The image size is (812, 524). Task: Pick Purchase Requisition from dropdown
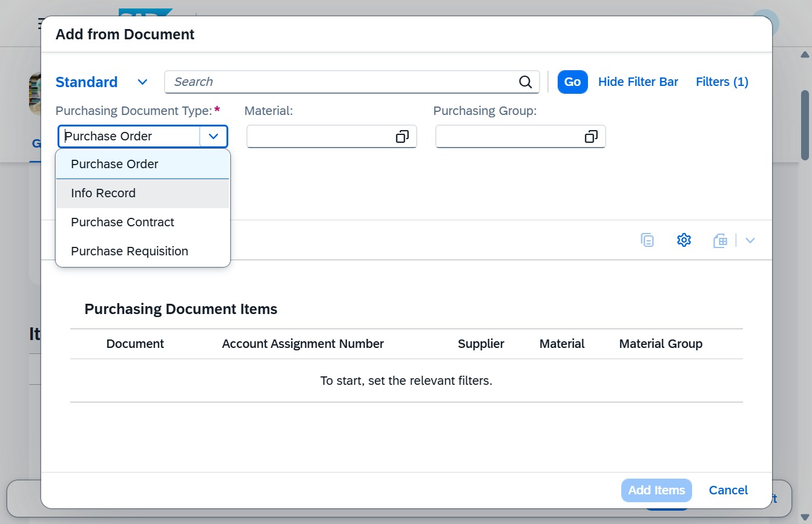143,252
